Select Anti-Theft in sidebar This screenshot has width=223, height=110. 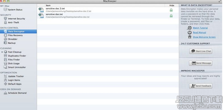click(13, 22)
